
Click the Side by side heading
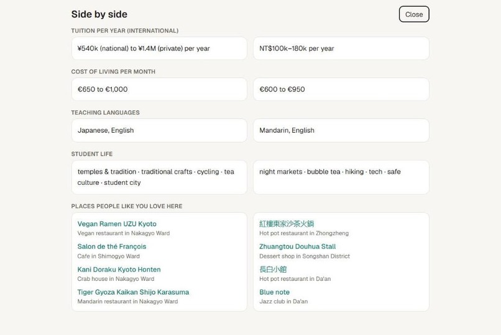pos(99,14)
